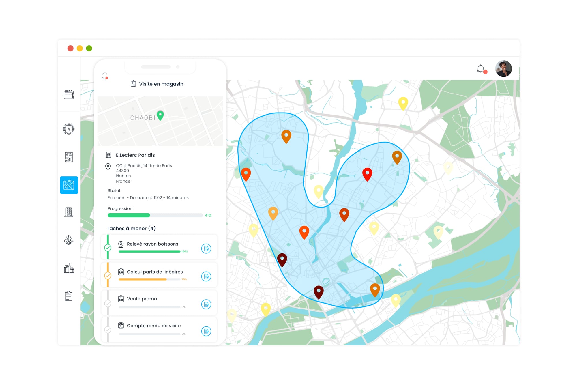Select the Vente promo task title
Image resolution: width=577 pixels, height=385 pixels.
pos(142,299)
